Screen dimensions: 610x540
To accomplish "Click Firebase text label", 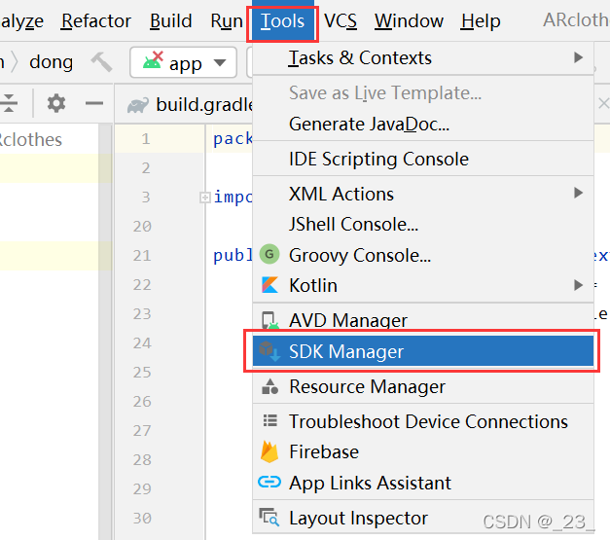I will (324, 451).
